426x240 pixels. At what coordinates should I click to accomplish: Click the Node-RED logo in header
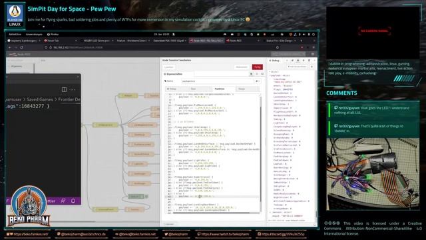click(x=20, y=54)
